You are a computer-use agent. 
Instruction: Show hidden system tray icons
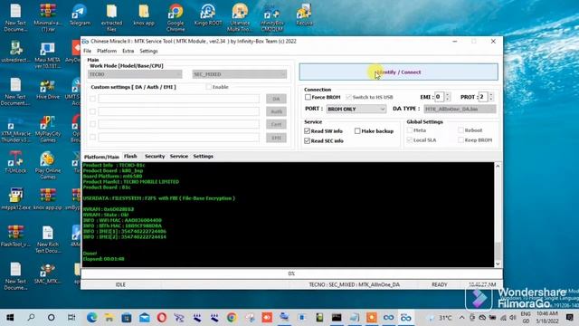tap(461, 318)
